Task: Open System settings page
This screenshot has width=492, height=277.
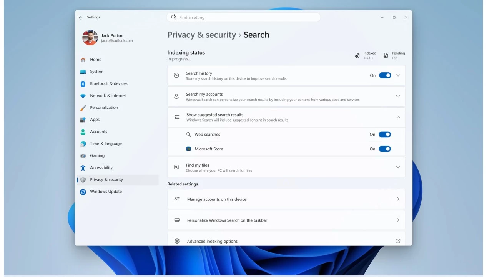Action: (x=118, y=72)
